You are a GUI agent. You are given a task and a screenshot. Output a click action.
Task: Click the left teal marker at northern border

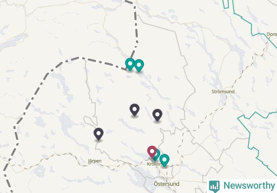click(130, 64)
